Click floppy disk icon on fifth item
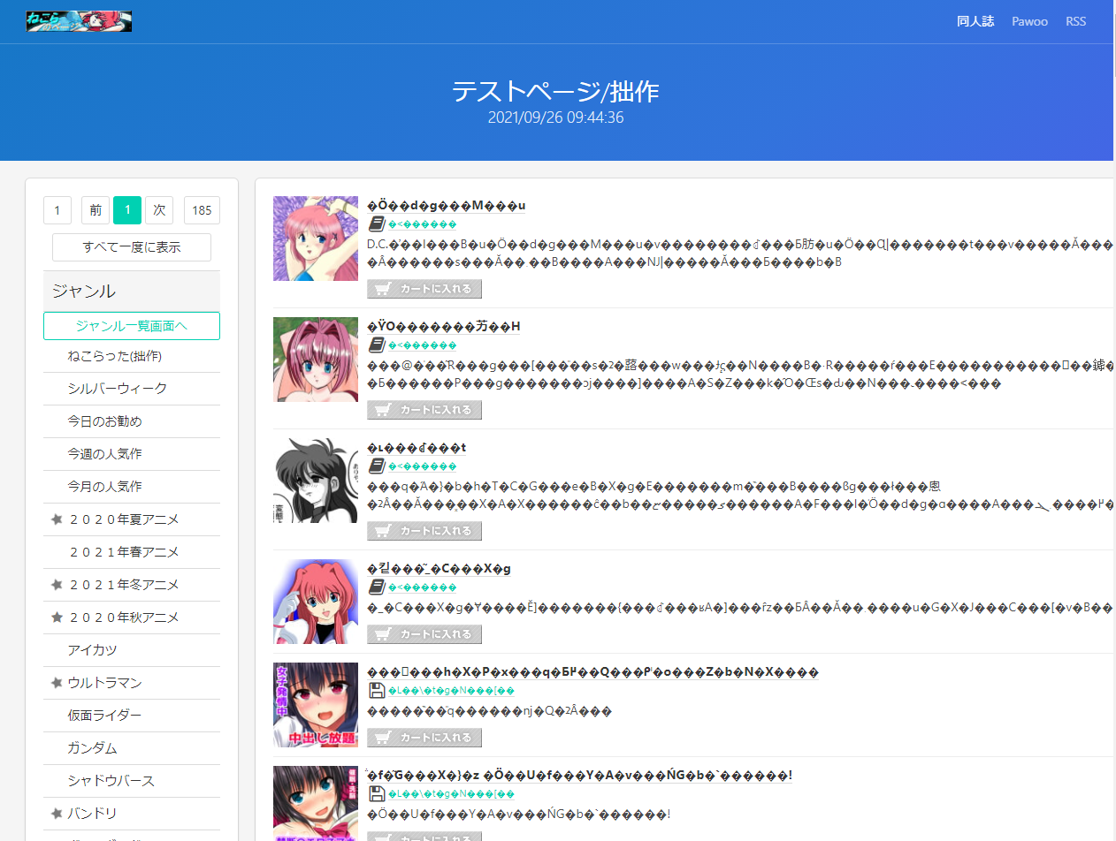Image resolution: width=1116 pixels, height=841 pixels. [376, 691]
